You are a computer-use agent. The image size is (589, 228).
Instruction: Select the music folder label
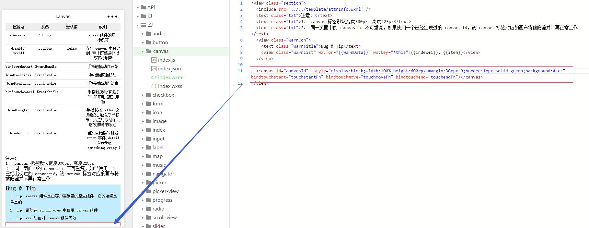tap(159, 165)
